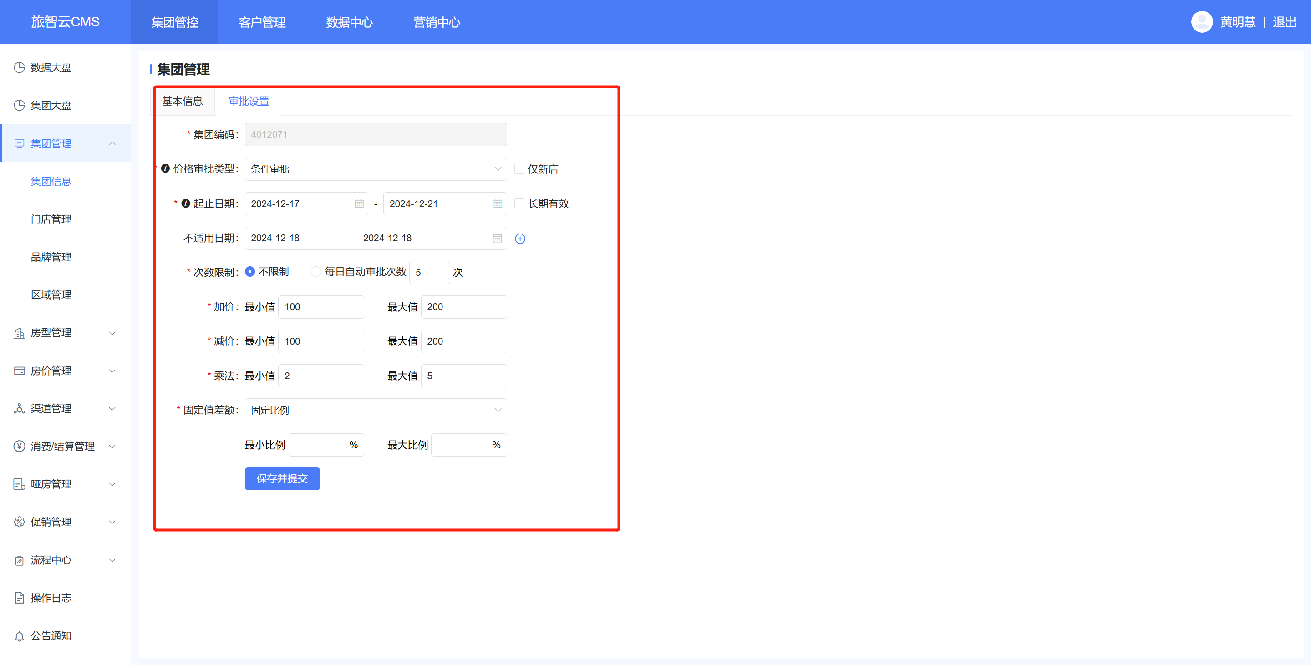
Task: Click the 操作日志 document icon
Action: coord(19,598)
